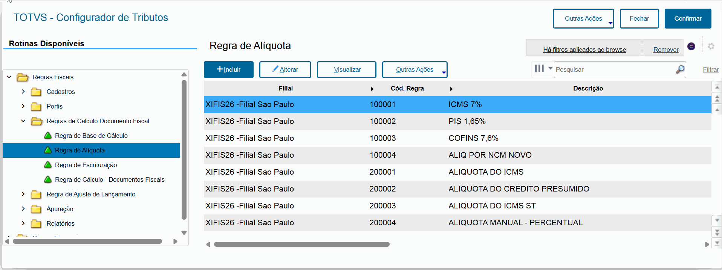This screenshot has height=270, width=722.
Task: Click the Relatórios folder icon
Action: coord(36,224)
